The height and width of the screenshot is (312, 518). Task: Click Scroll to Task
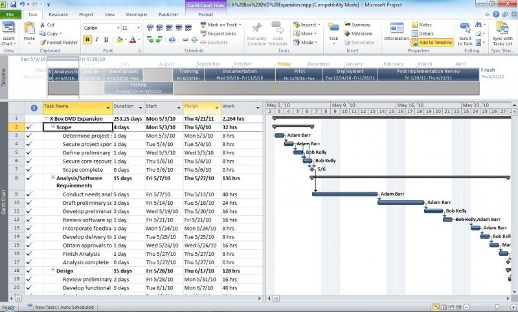(x=465, y=34)
